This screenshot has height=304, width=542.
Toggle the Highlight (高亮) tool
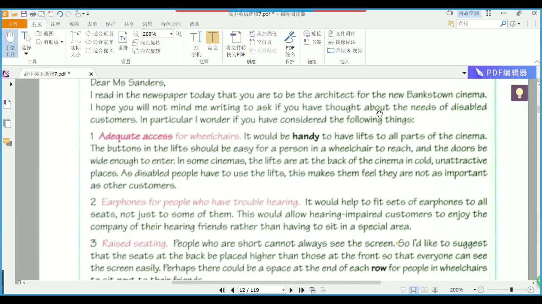click(x=213, y=41)
